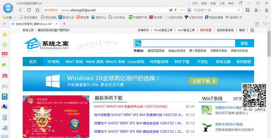Open the Baidu search engine selector
This screenshot has width=271, height=138.
[189, 10]
